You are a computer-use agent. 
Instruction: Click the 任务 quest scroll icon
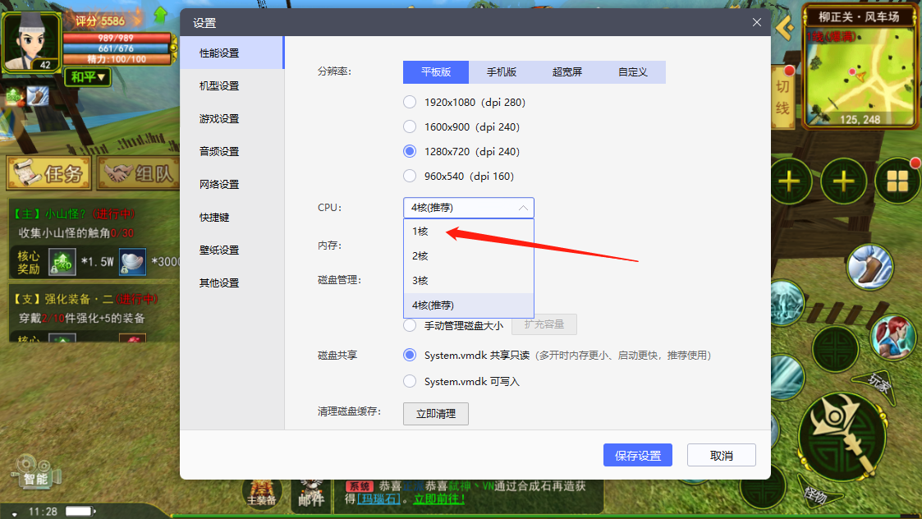pos(48,173)
